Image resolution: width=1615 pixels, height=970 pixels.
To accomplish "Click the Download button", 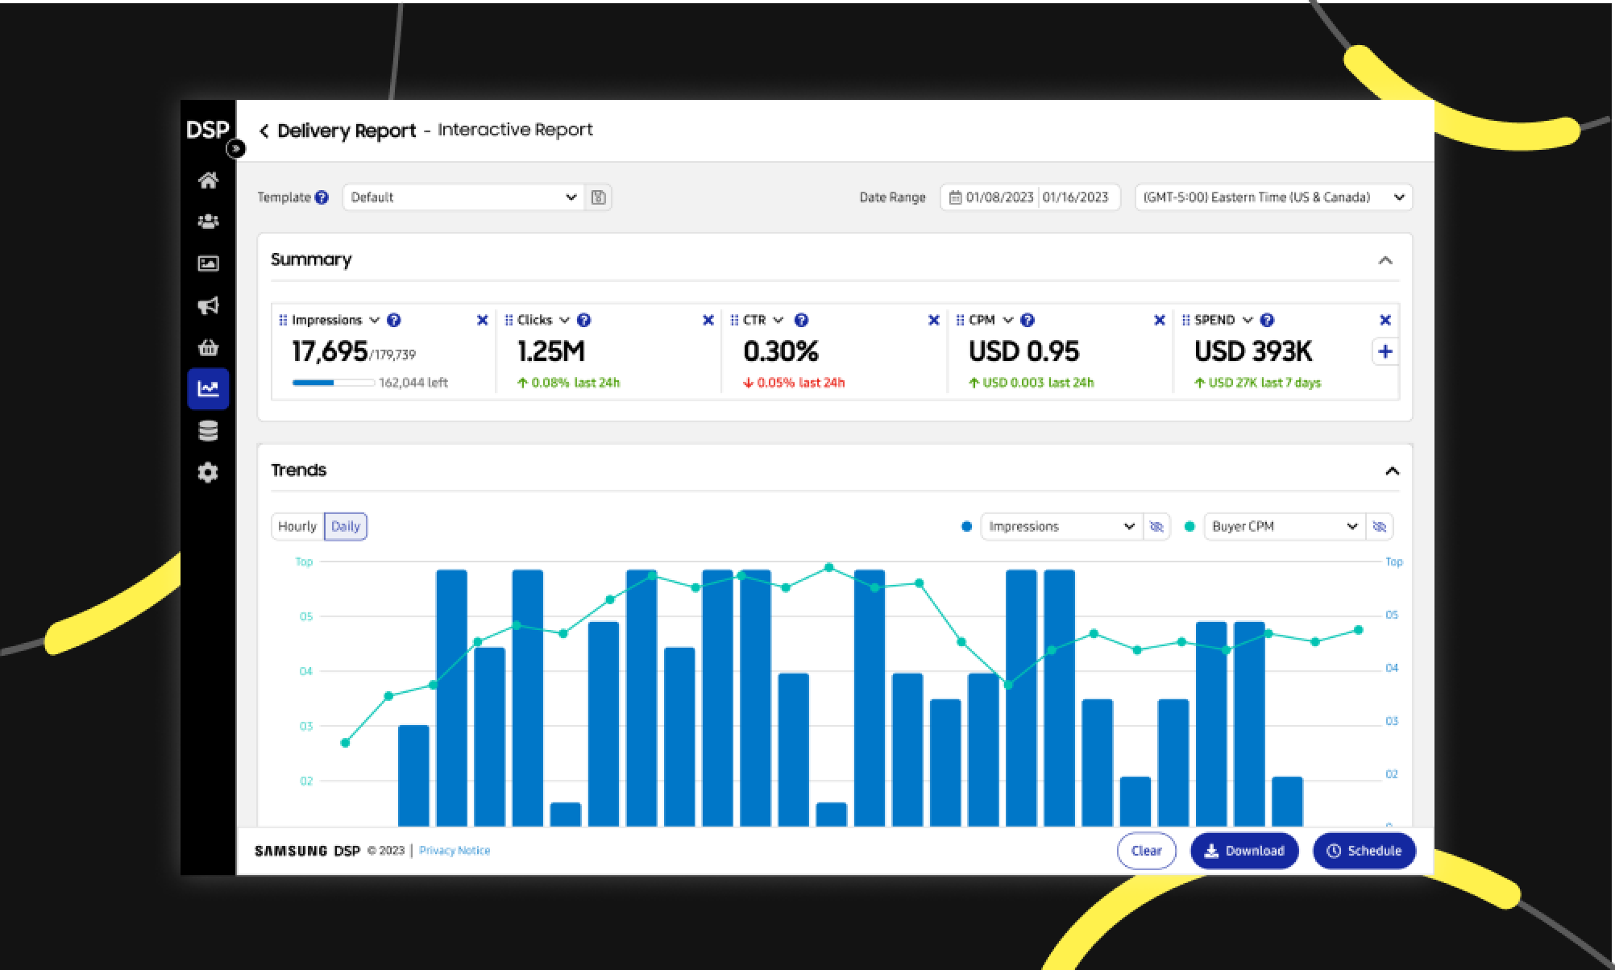I will pos(1244,851).
